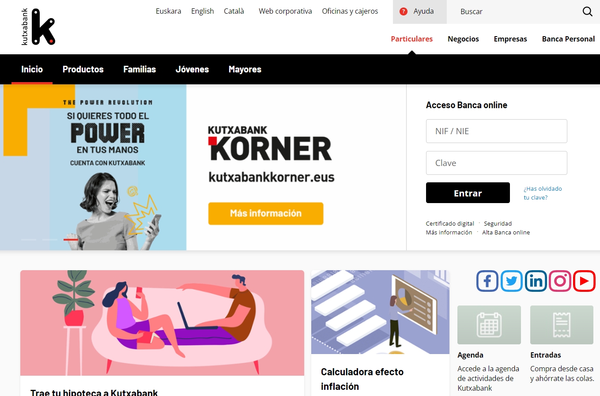The height and width of the screenshot is (396, 600).
Task: Click the Entrar login button
Action: click(468, 193)
